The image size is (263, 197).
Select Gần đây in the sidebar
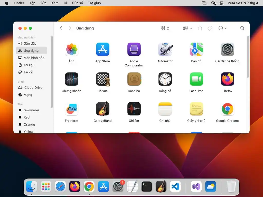32,43
